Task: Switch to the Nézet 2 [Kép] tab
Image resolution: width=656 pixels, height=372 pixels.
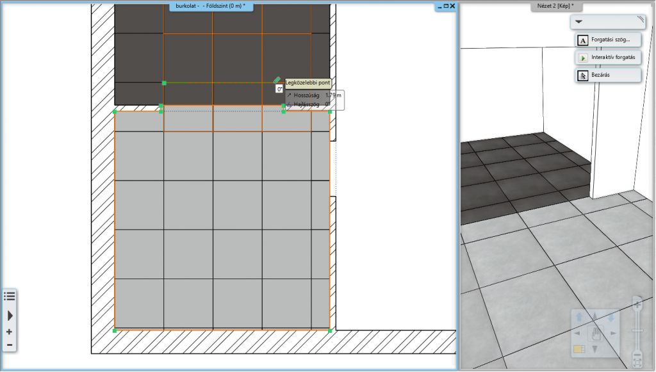Action: (x=555, y=6)
